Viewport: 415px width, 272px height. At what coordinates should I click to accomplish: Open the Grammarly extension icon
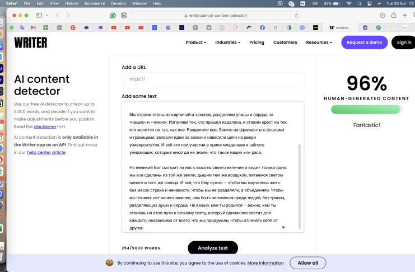tap(113, 15)
